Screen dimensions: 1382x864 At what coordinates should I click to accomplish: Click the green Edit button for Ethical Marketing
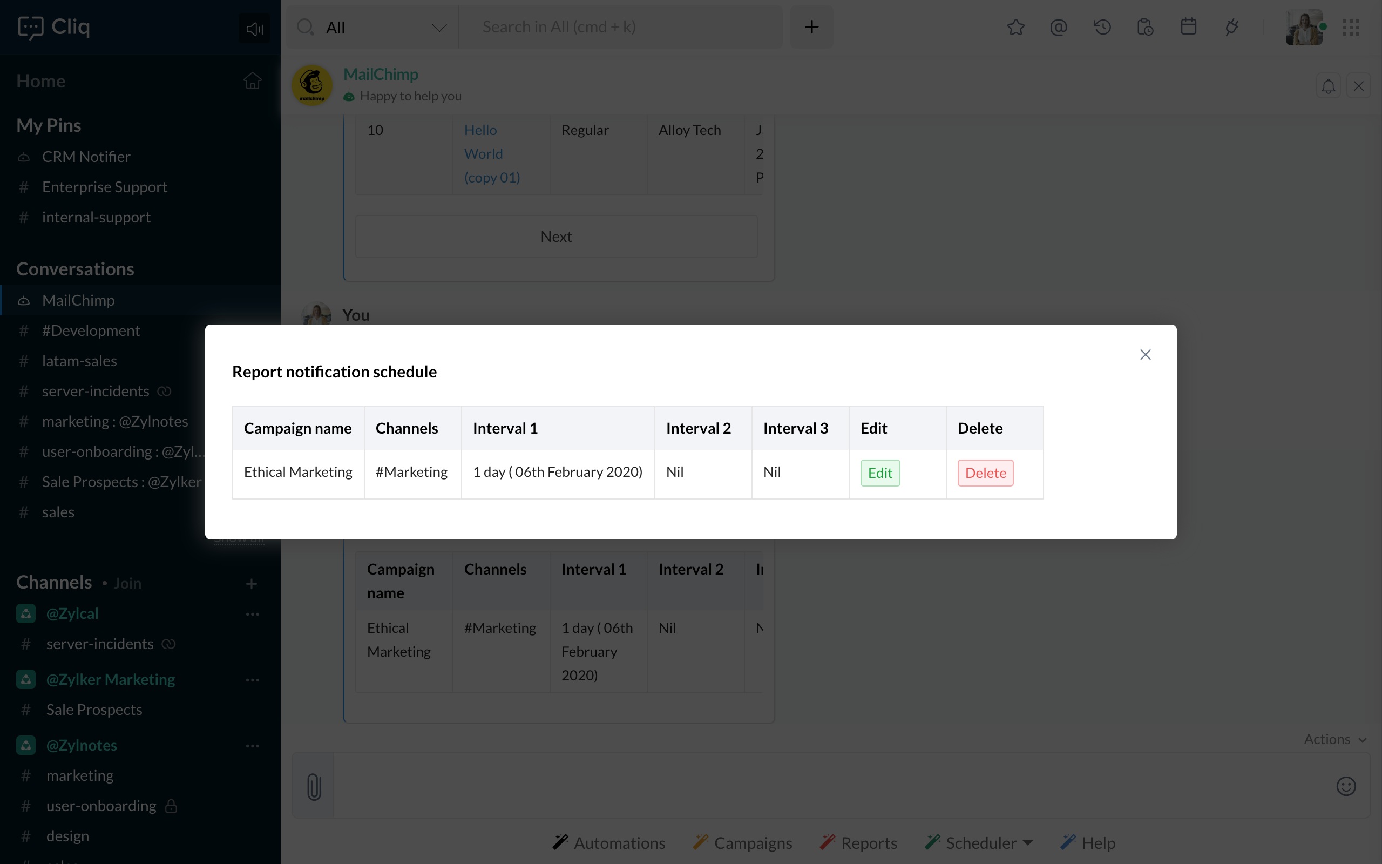[880, 473]
